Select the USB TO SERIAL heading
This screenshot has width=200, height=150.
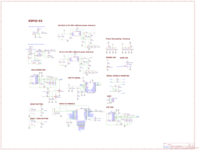click(74, 78)
